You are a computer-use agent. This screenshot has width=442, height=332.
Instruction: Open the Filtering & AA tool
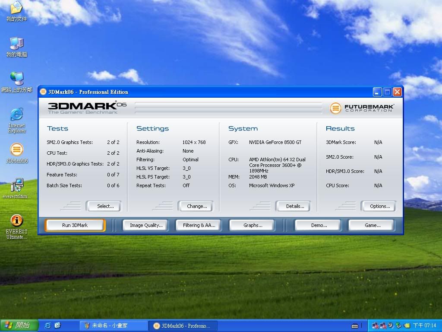199,225
